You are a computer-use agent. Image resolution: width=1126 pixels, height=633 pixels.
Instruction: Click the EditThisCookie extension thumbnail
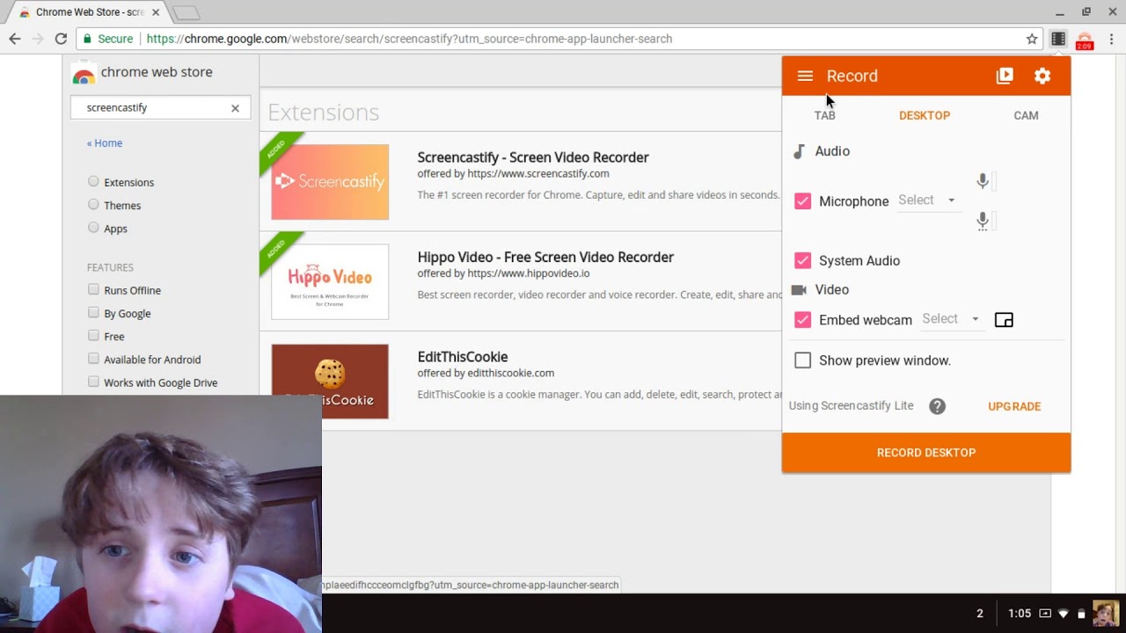(x=330, y=382)
